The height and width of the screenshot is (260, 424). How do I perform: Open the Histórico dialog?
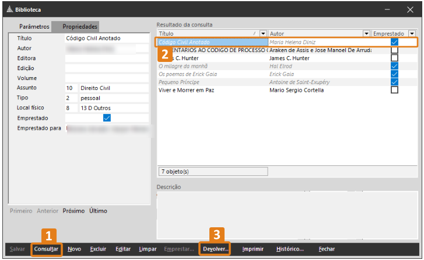click(x=290, y=249)
